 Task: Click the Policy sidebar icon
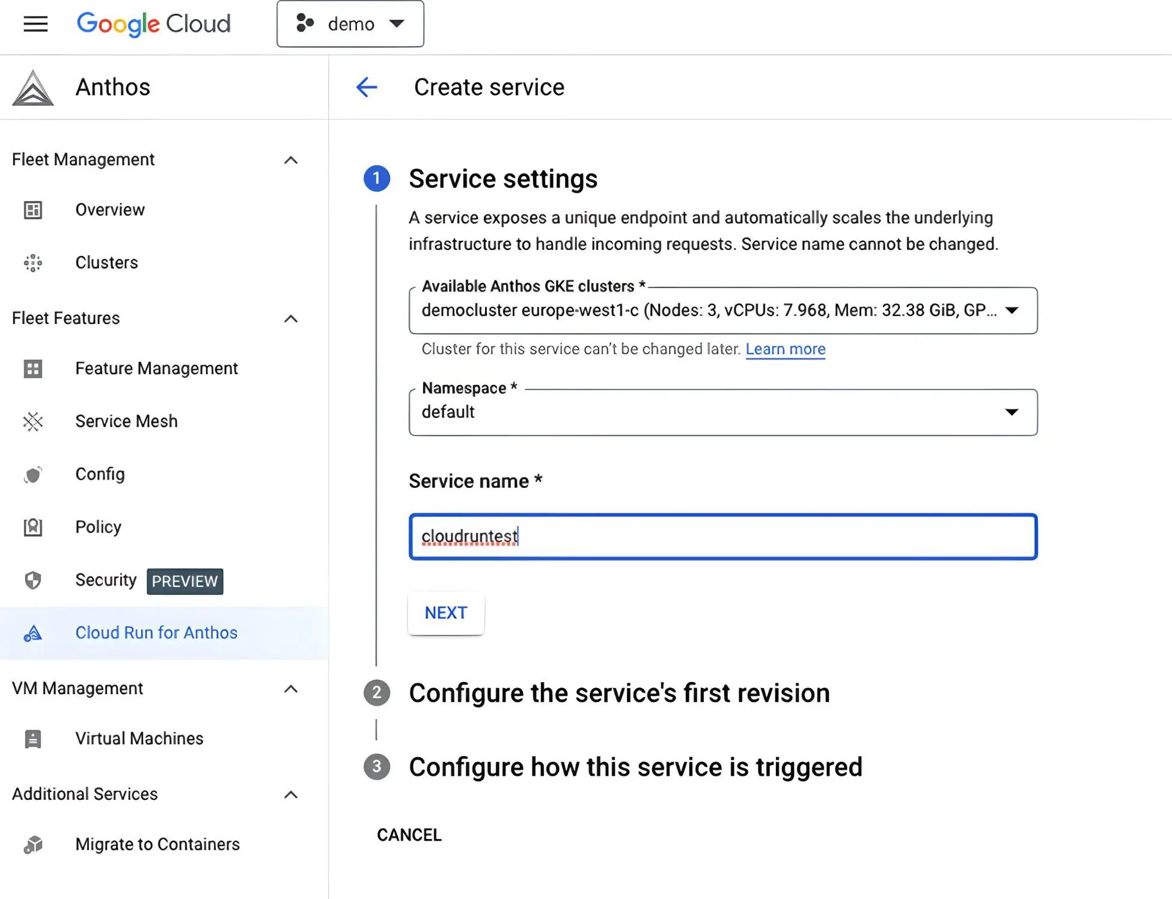pyautogui.click(x=33, y=528)
